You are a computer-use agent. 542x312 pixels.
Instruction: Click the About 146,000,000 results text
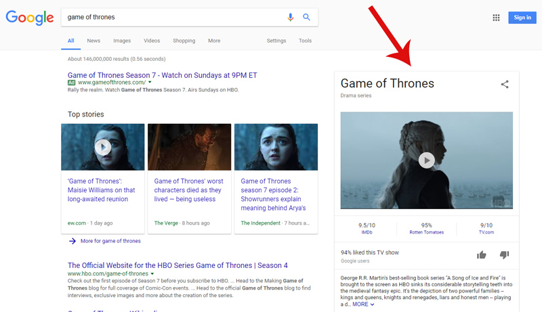117,59
